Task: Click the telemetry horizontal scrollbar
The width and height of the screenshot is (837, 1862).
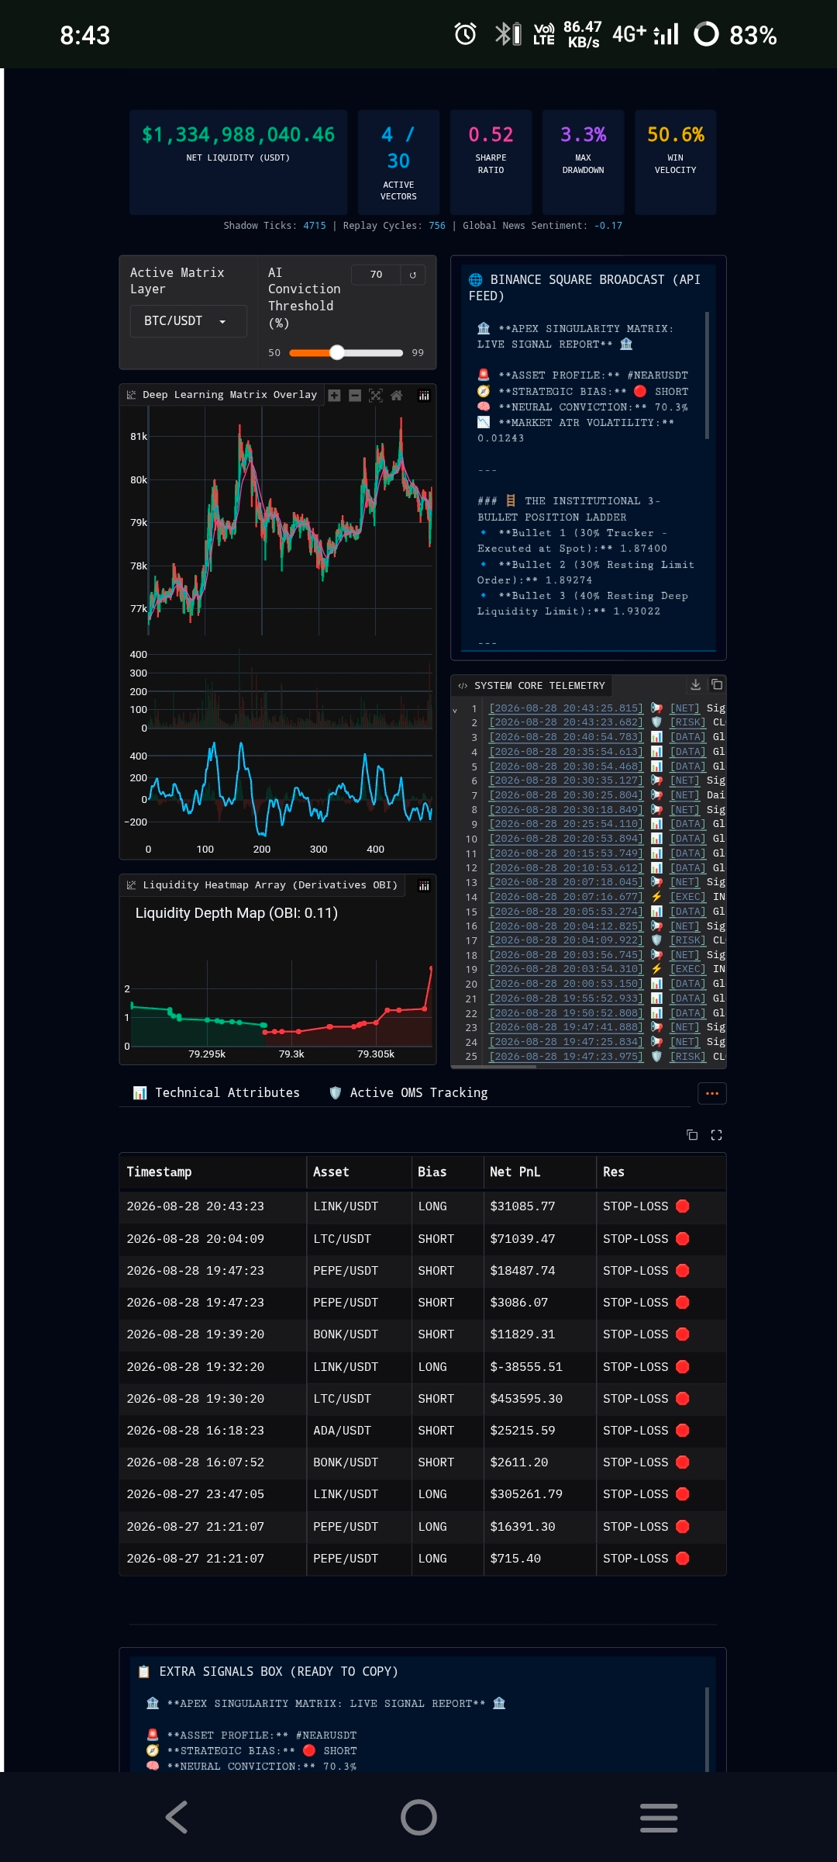Action: pos(494,1067)
